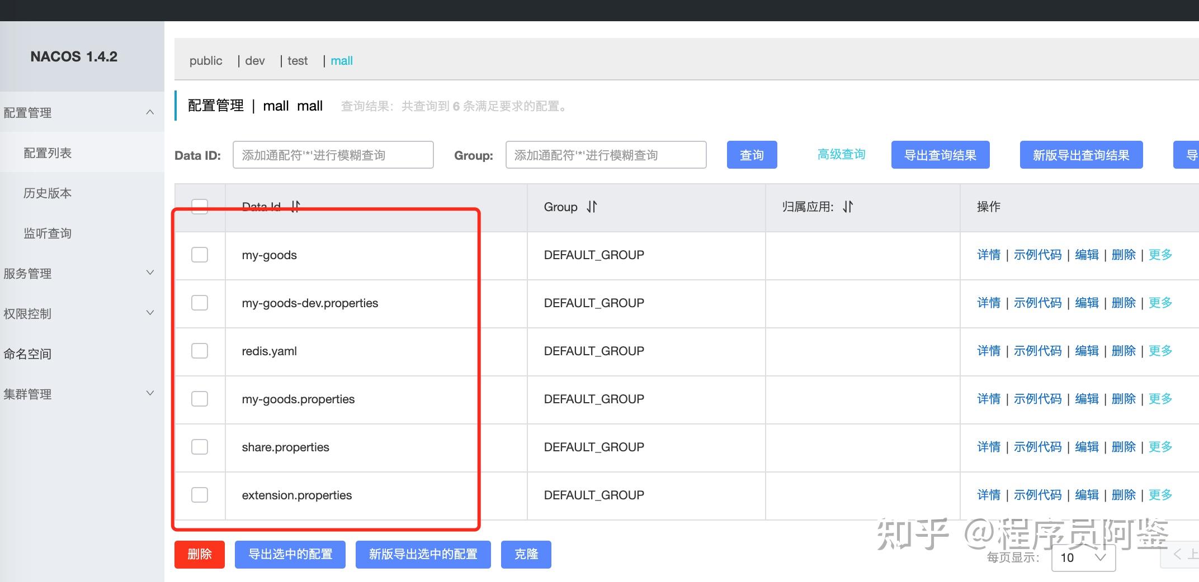Focus the Group search field
Screen dimensions: 1199x582
(x=606, y=155)
